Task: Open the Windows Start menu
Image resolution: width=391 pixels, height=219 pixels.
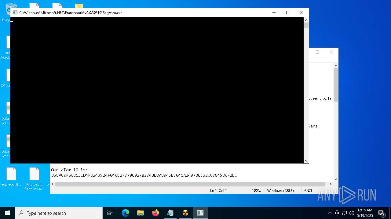Action: (x=7, y=213)
